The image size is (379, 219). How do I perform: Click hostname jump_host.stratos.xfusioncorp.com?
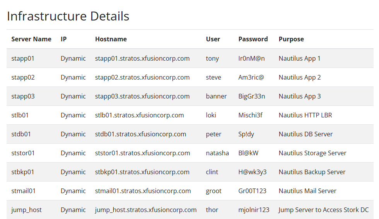[146, 210]
